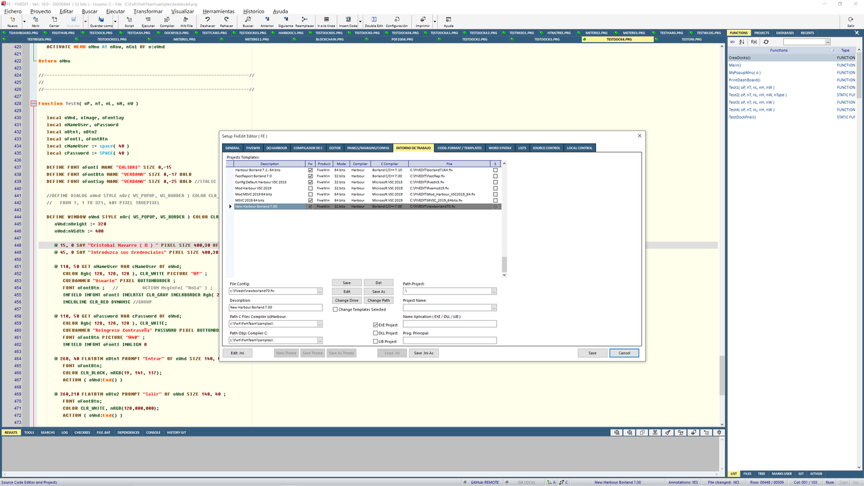Click the Prog. Principal input field
Screen dimensions: 864x486
[x=450, y=340]
